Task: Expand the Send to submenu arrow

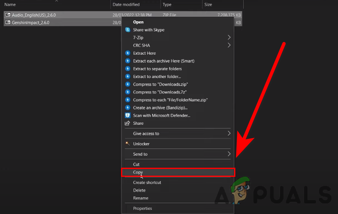Action: click(229, 154)
